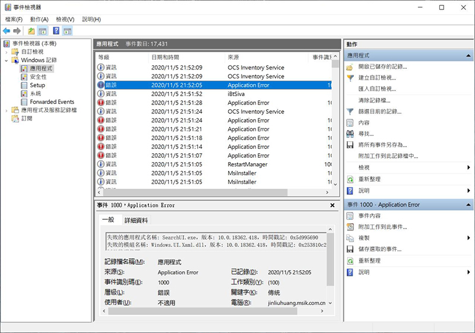Screen dimensions: 475x333
Task: Click the binoculars icon for 尋找
Action: (x=350, y=134)
